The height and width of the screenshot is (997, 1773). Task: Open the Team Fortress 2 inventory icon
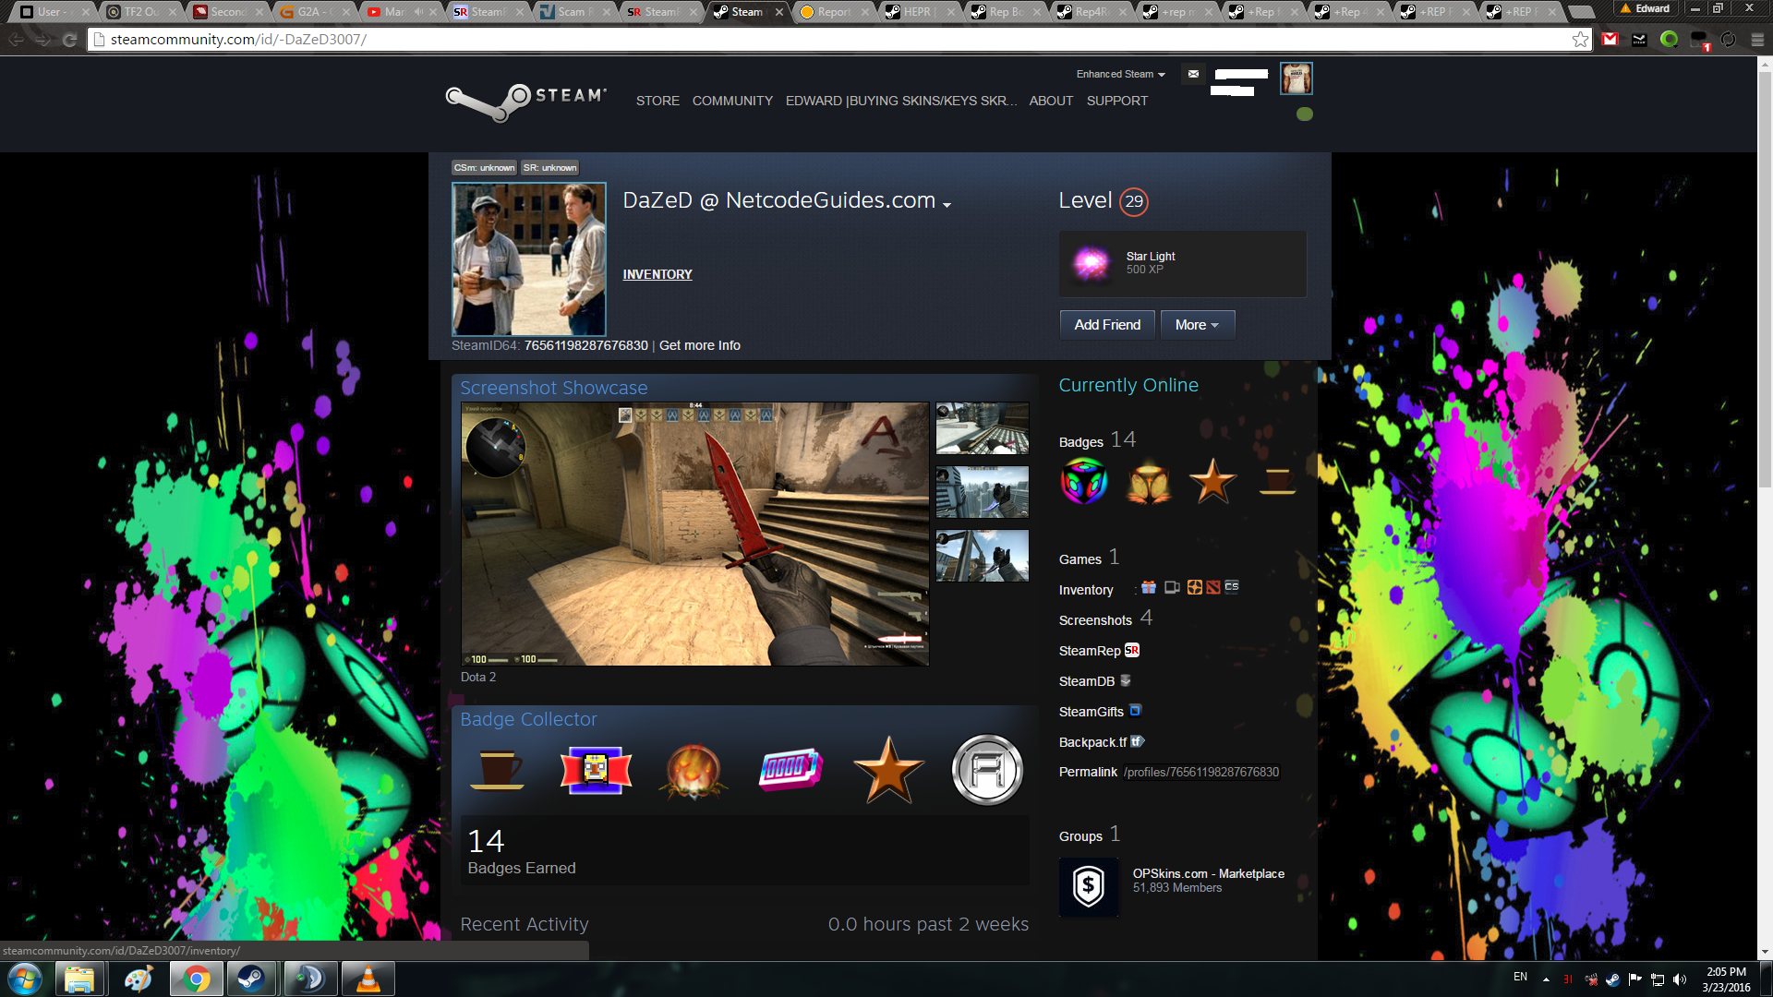[x=1195, y=587]
